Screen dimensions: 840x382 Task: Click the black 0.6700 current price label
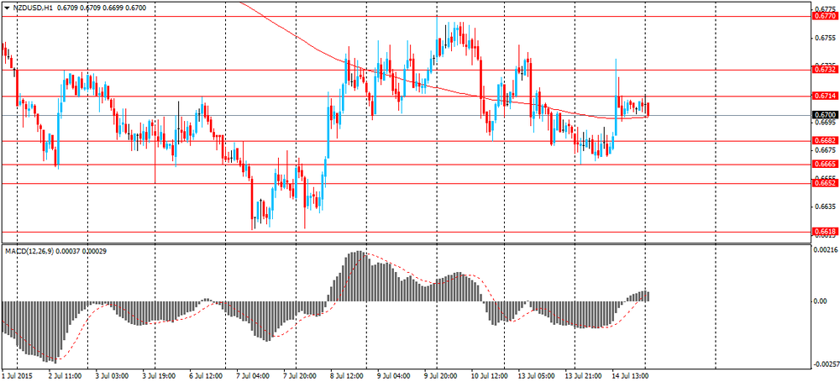coord(824,115)
